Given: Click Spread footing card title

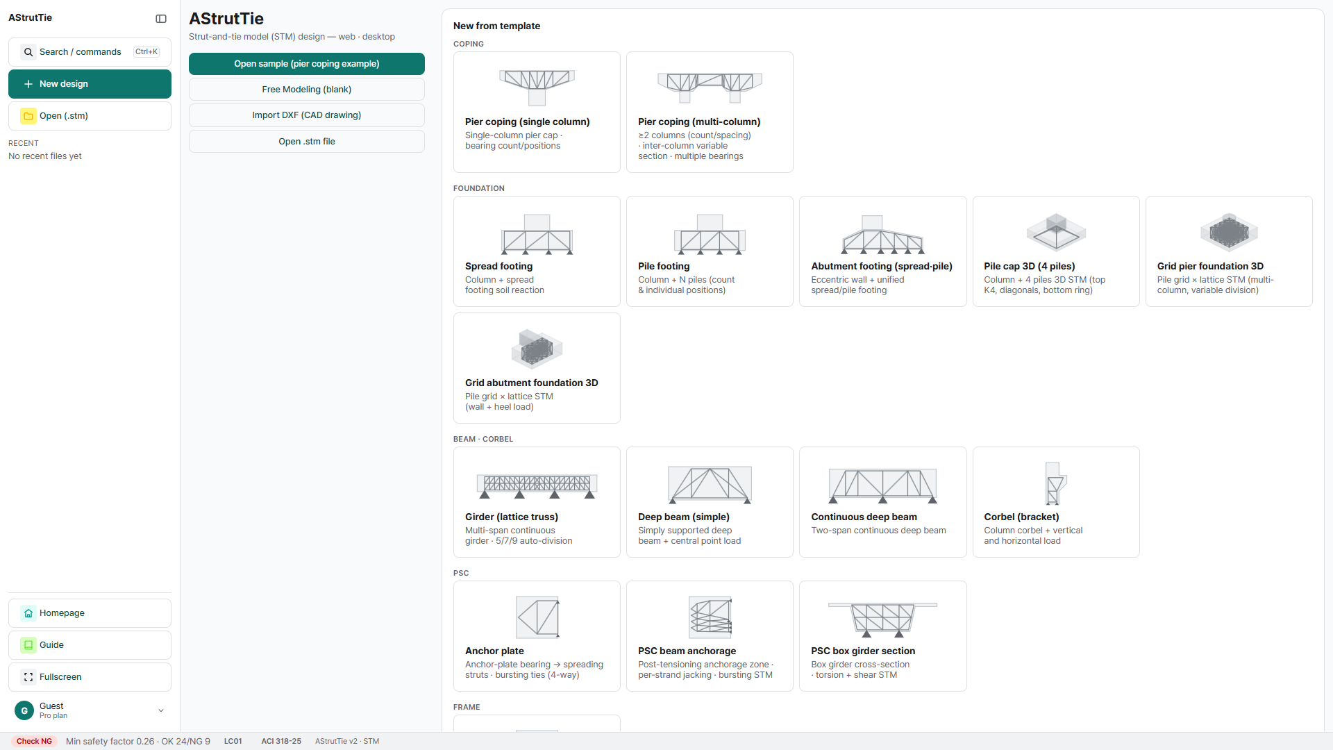Looking at the screenshot, I should [x=499, y=267].
